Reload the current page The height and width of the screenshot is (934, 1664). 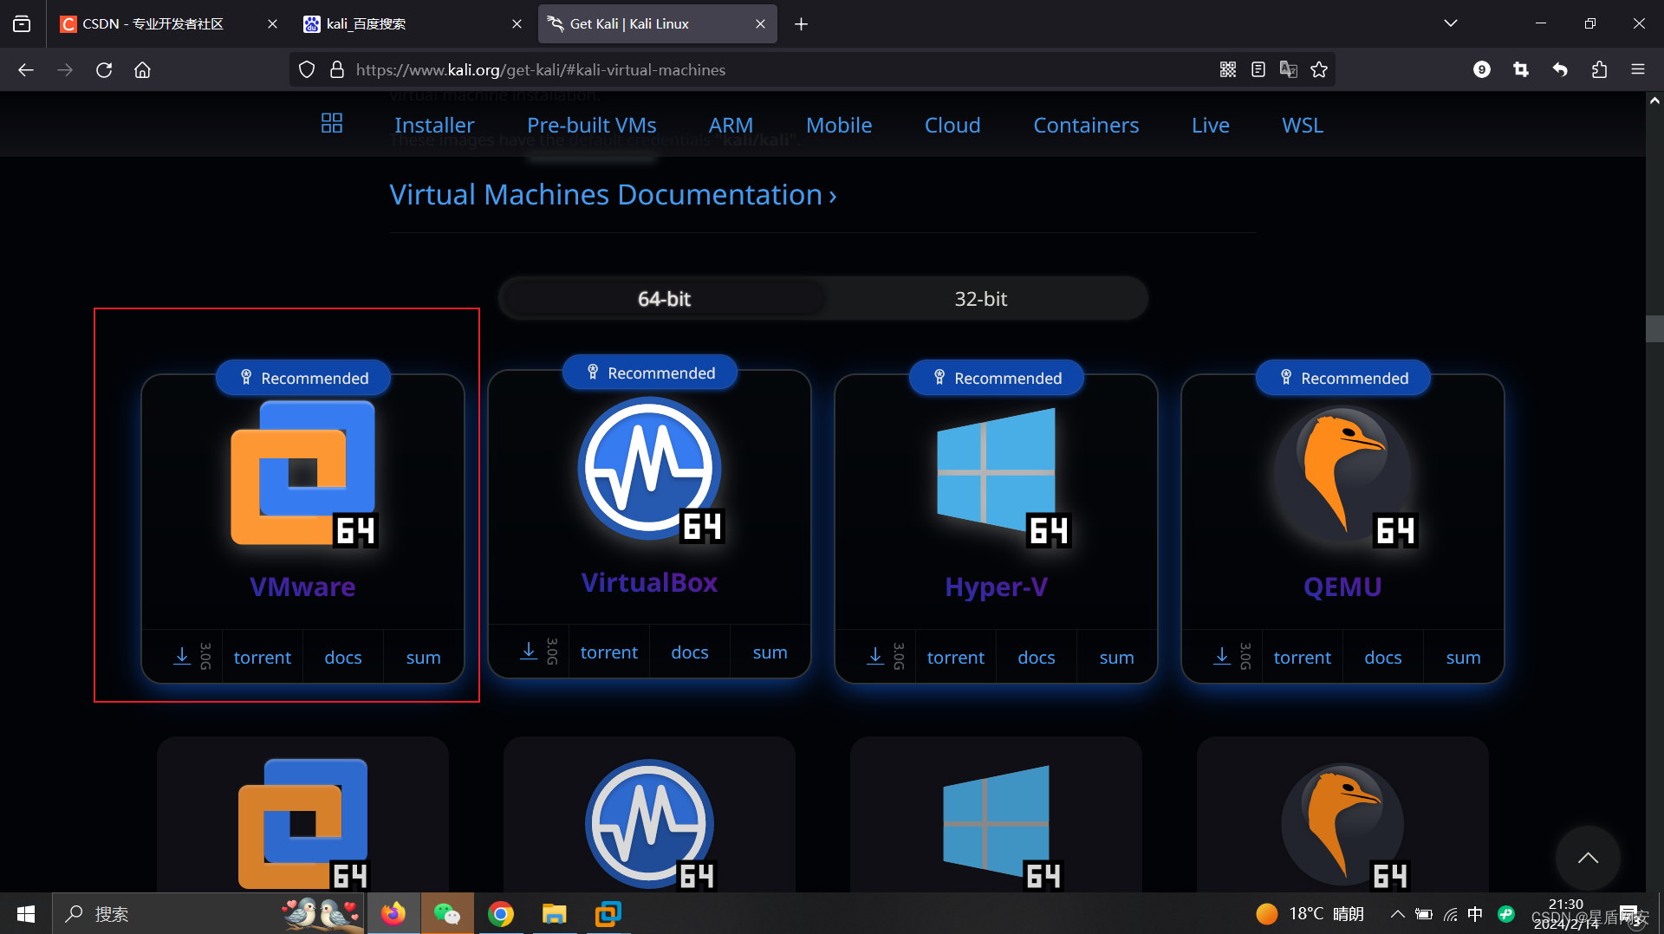104,70
